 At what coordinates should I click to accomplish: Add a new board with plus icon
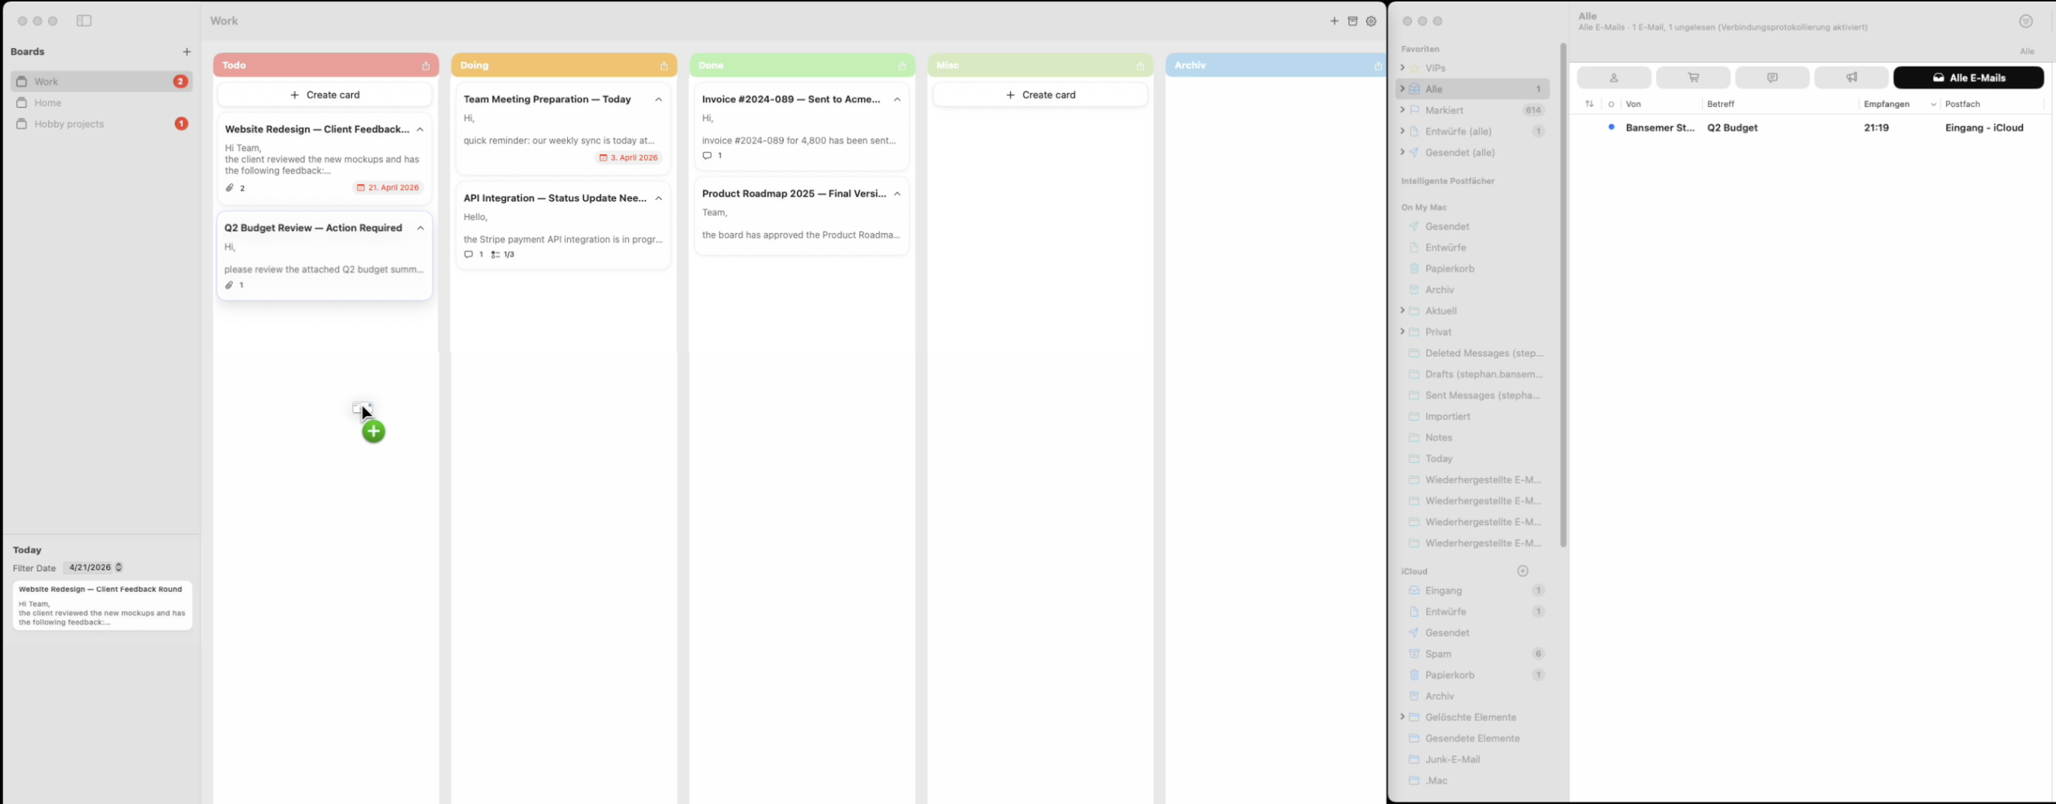pos(186,51)
